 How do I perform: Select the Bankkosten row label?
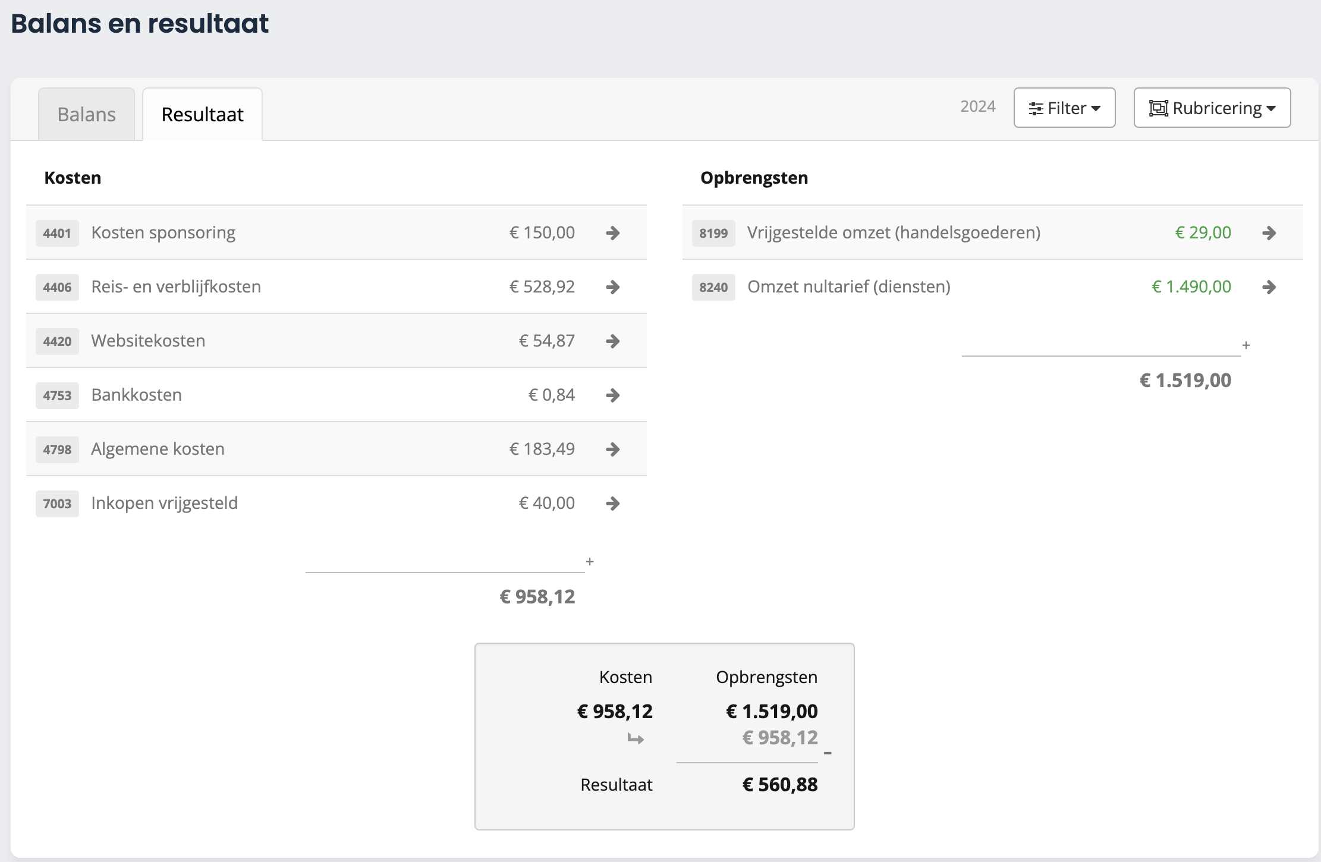click(136, 395)
